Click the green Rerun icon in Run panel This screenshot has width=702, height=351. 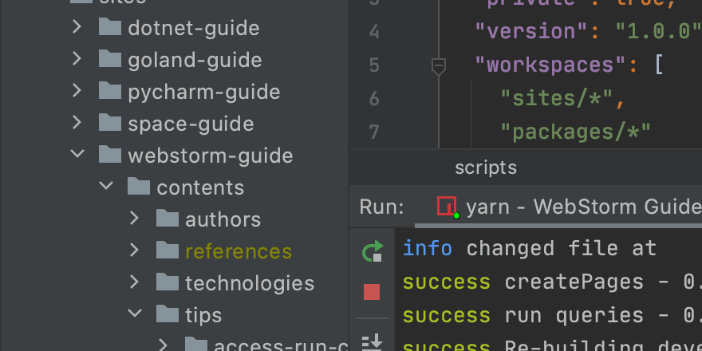coord(372,252)
